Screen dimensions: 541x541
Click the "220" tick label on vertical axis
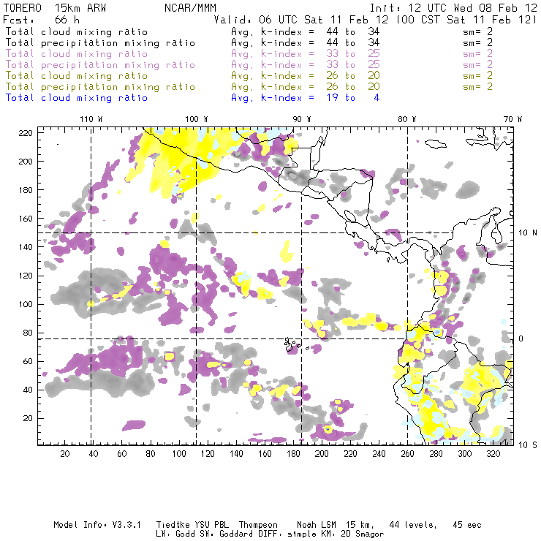coord(25,133)
